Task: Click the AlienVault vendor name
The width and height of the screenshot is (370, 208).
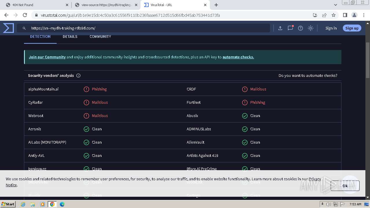Action: pos(195,142)
